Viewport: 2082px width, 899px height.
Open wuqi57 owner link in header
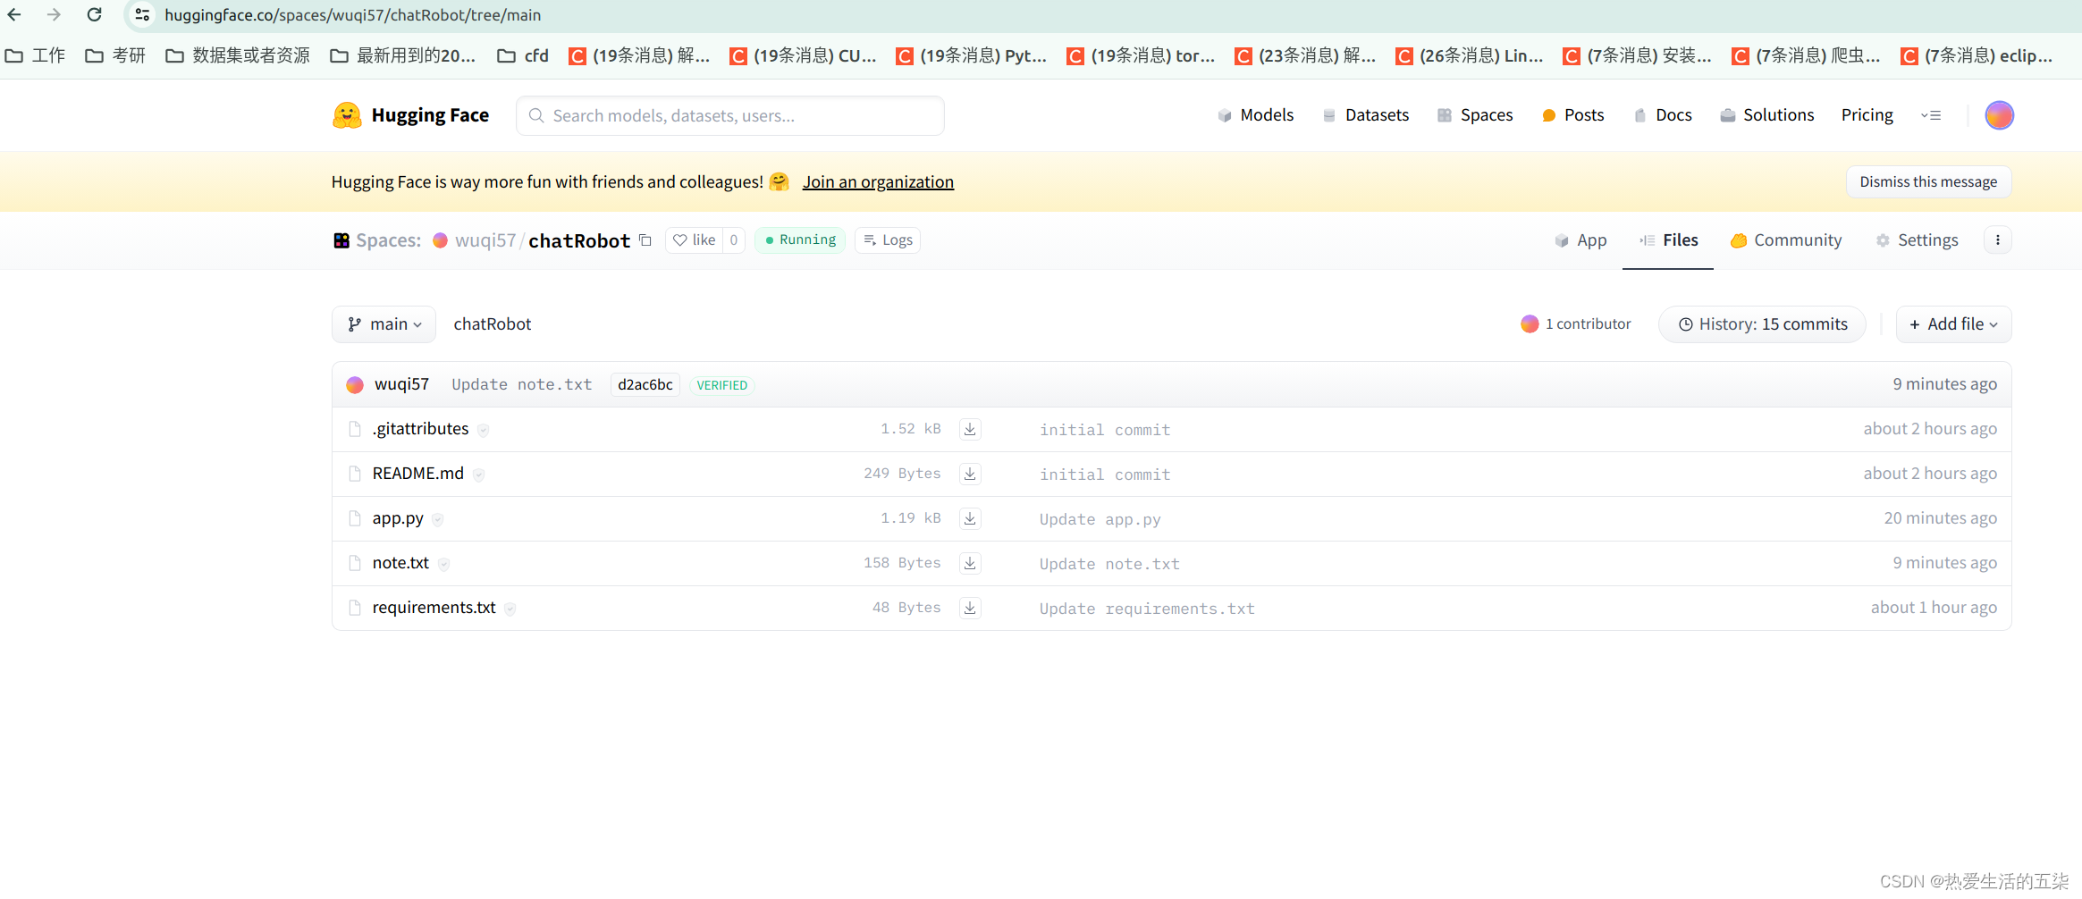485,240
